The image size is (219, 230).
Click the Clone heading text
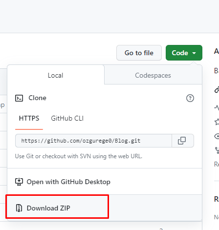(x=38, y=98)
